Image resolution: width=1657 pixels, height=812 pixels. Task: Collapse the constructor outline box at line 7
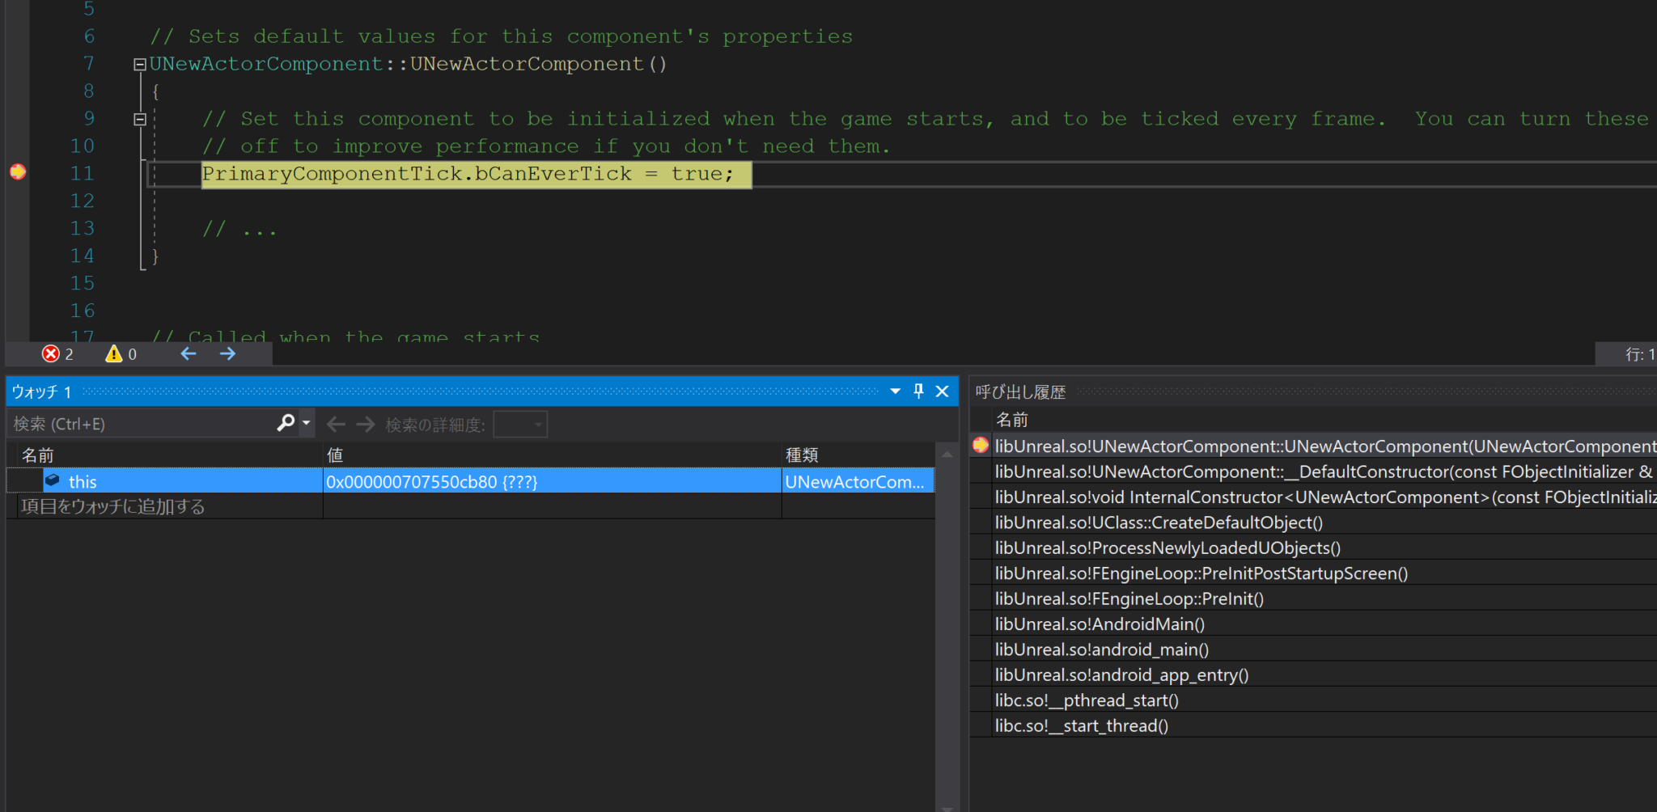point(139,64)
